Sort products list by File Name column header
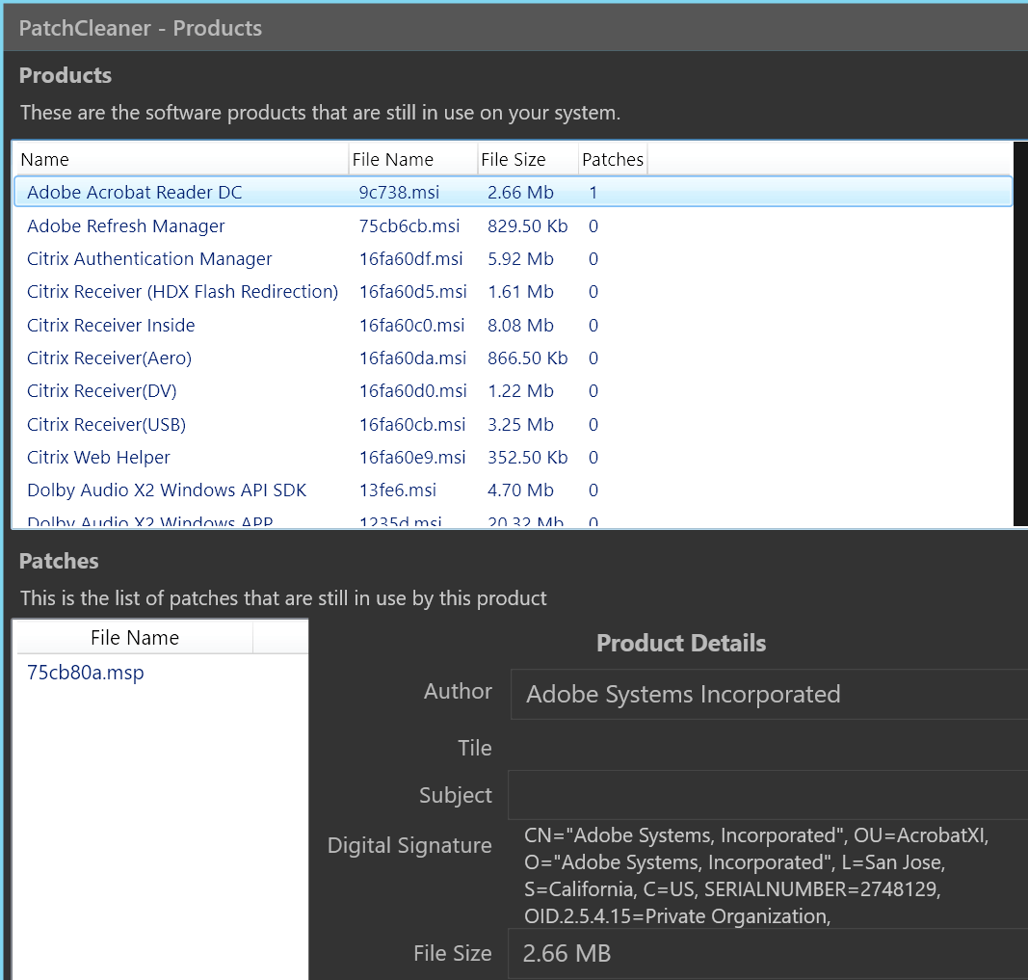This screenshot has height=980, width=1028. (413, 159)
